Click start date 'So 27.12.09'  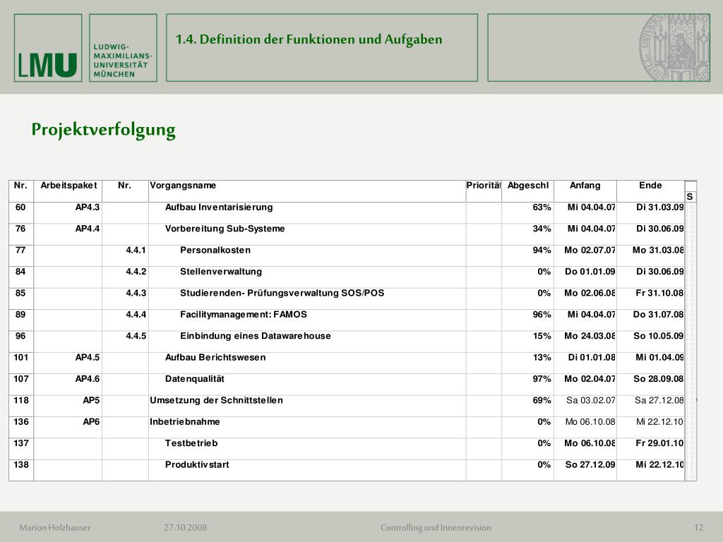(x=590, y=464)
